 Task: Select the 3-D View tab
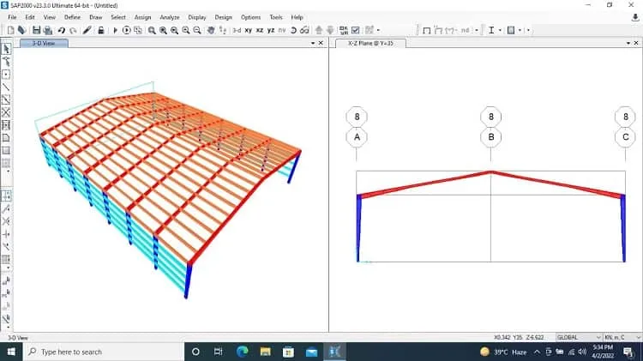point(44,43)
